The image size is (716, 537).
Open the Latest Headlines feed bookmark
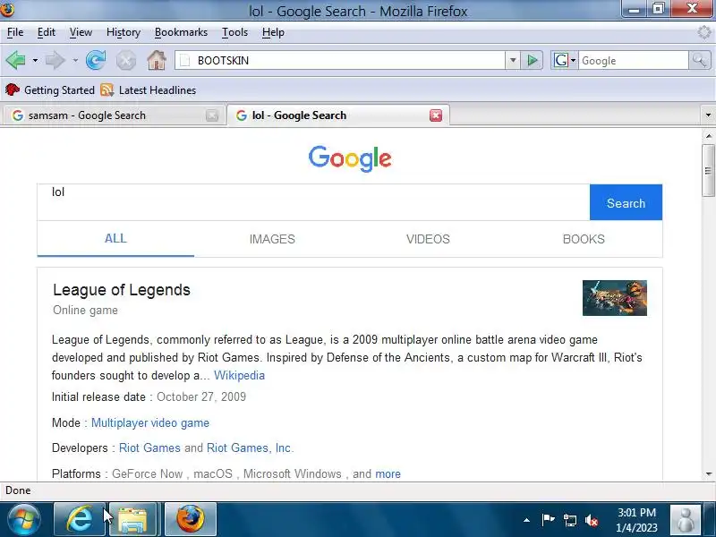click(x=149, y=90)
